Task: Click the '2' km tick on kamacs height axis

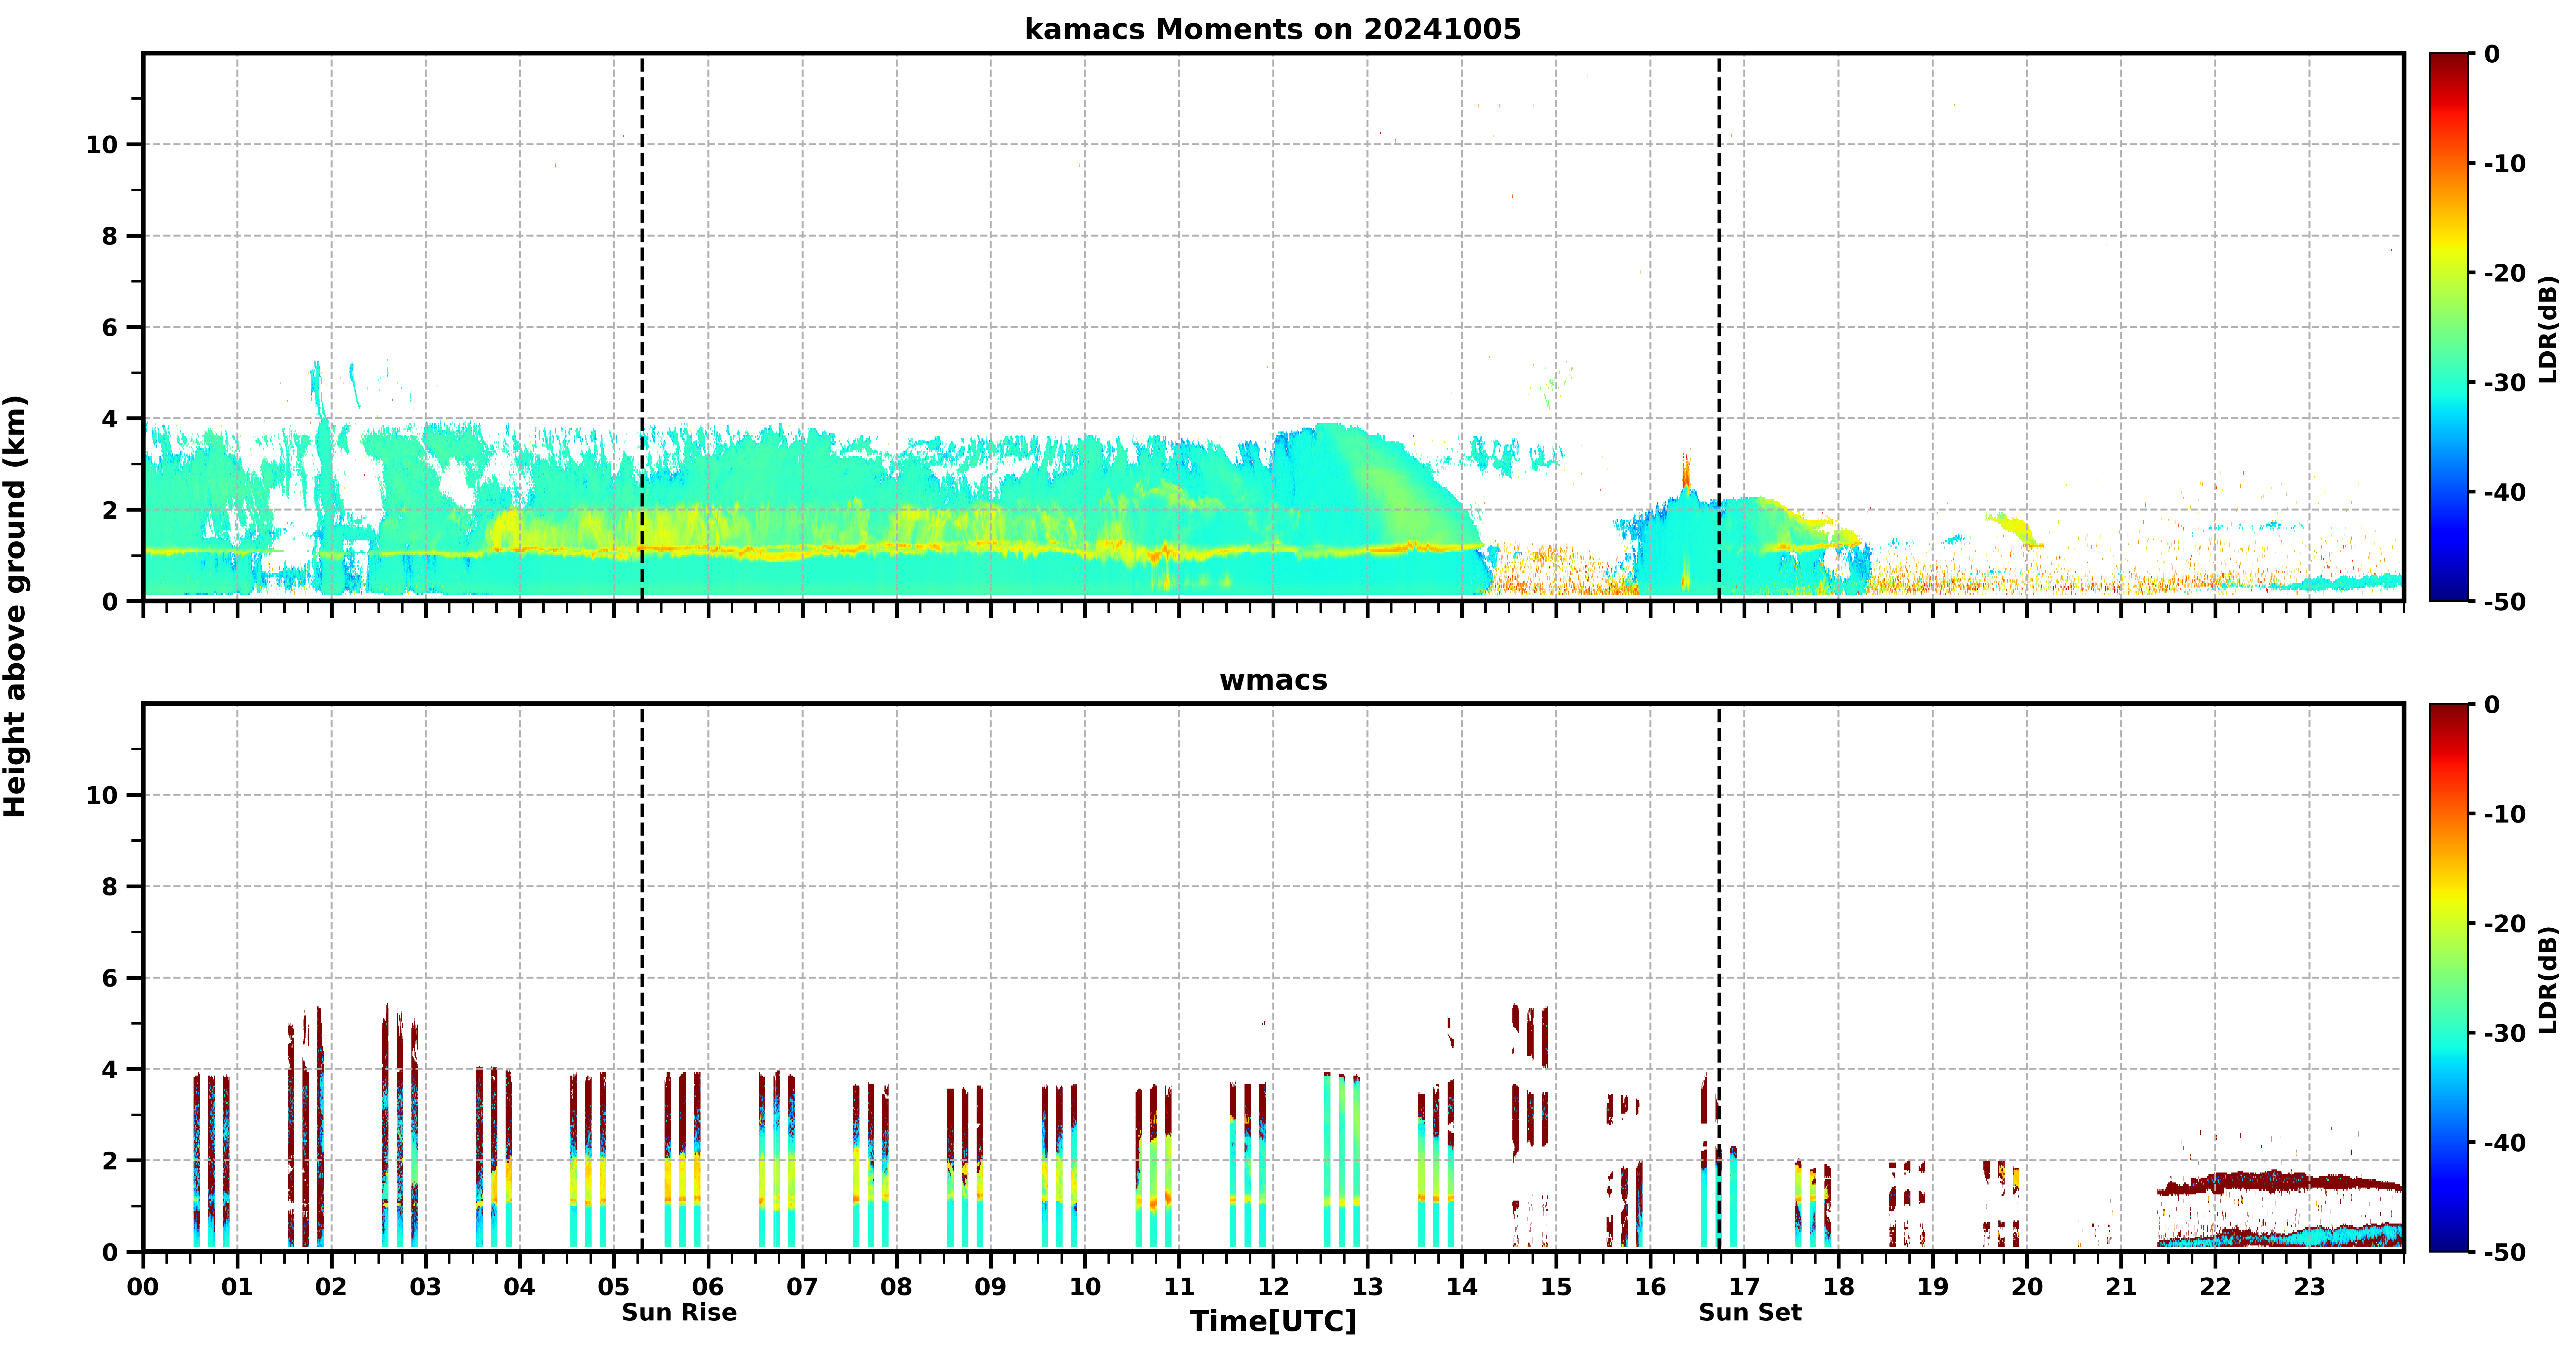Action: (x=110, y=510)
